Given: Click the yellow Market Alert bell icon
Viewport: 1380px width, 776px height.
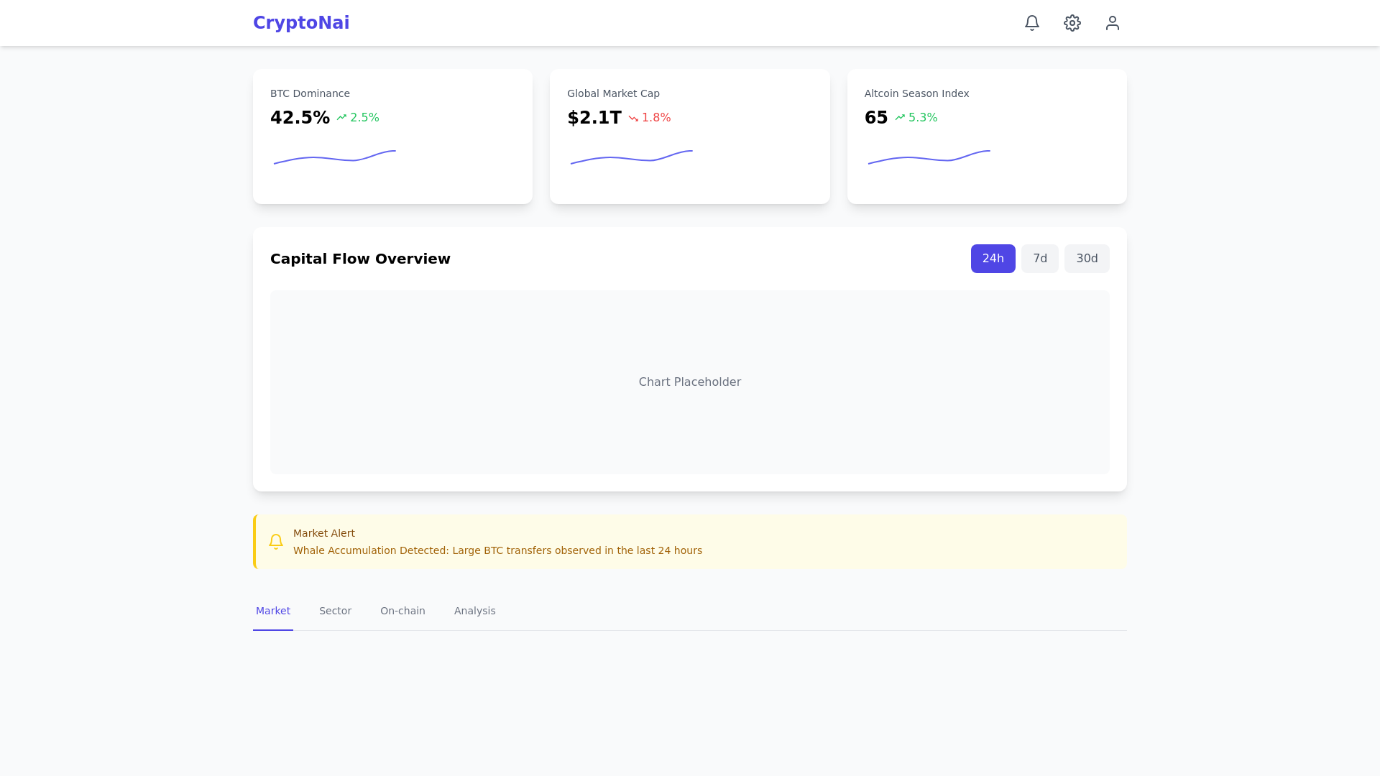Looking at the screenshot, I should click(276, 542).
